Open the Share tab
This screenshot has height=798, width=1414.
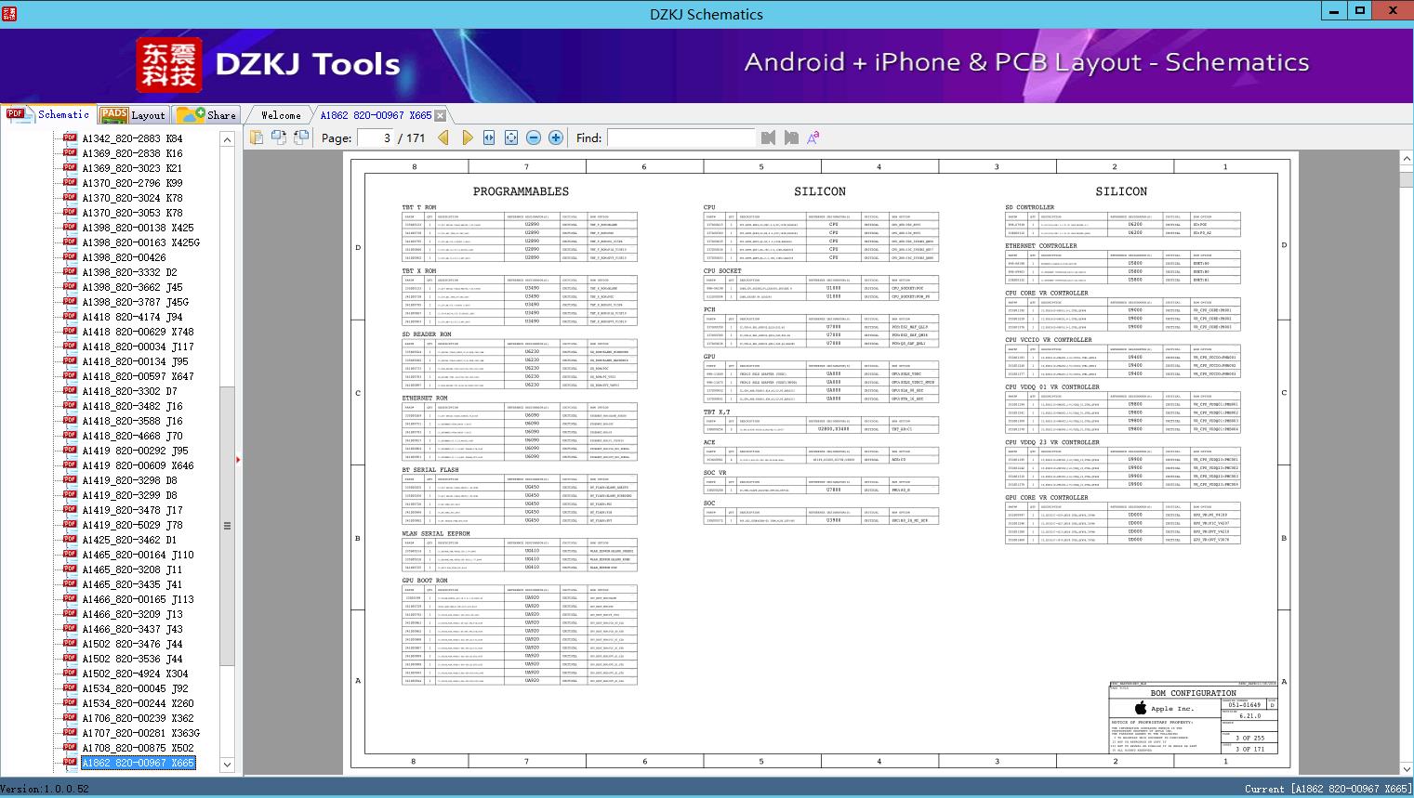click(x=206, y=114)
